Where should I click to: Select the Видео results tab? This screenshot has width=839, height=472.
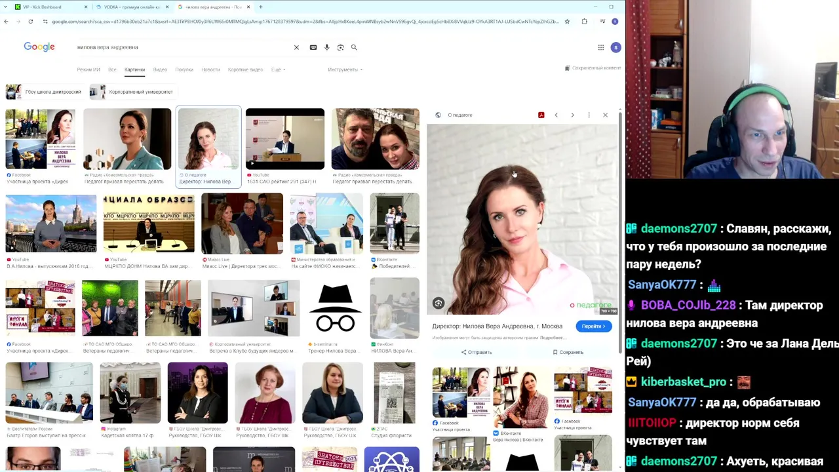160,69
